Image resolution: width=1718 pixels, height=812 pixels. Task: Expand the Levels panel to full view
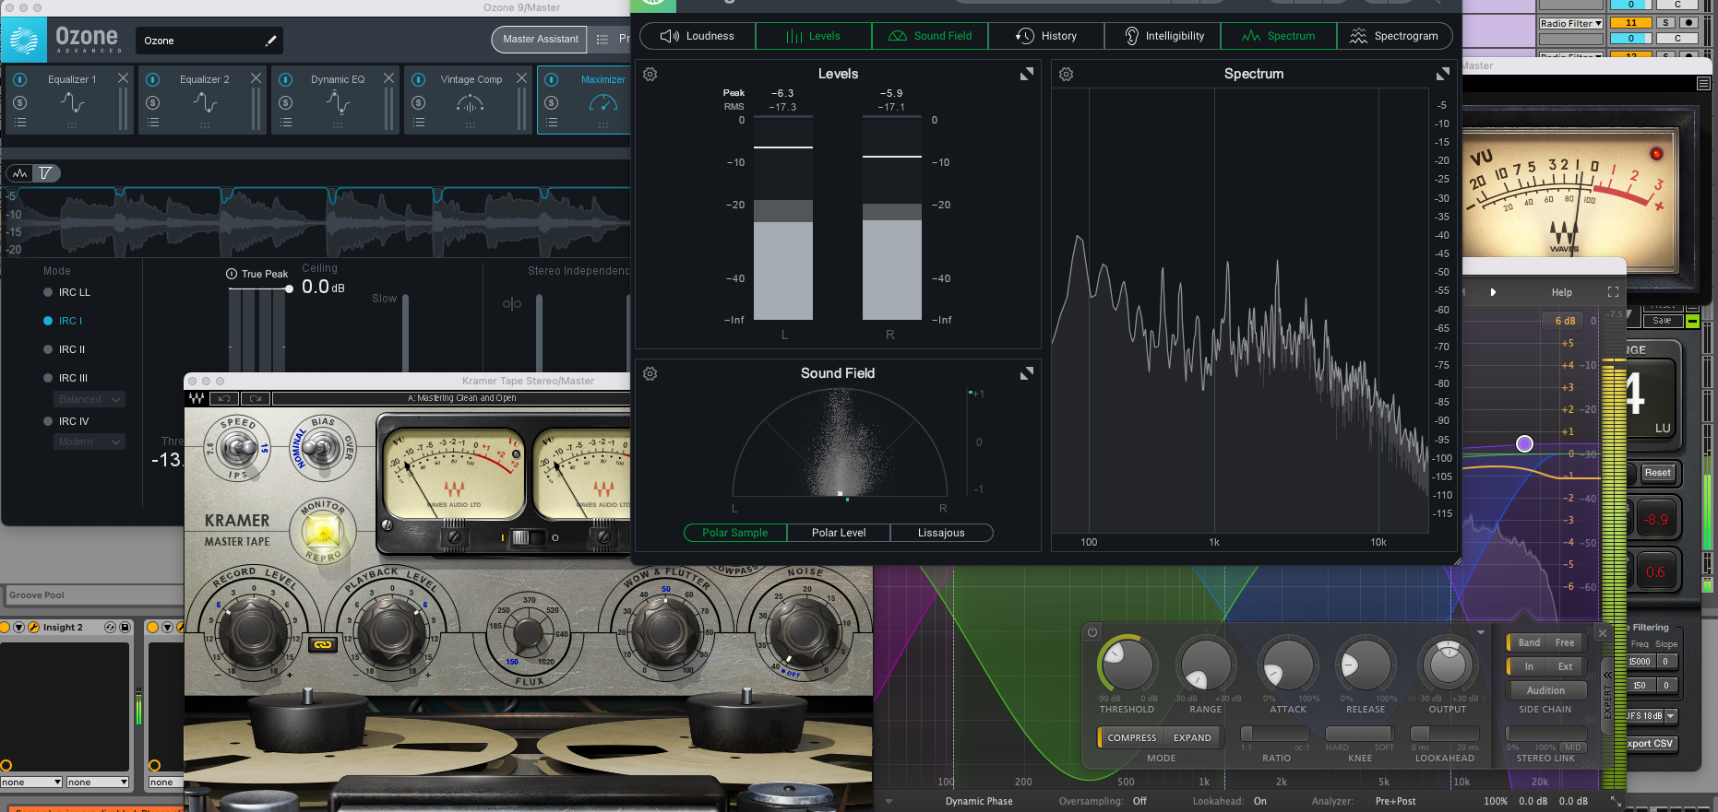(x=1026, y=74)
